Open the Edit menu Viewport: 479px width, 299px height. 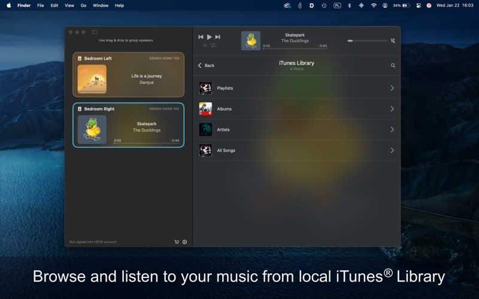point(54,5)
